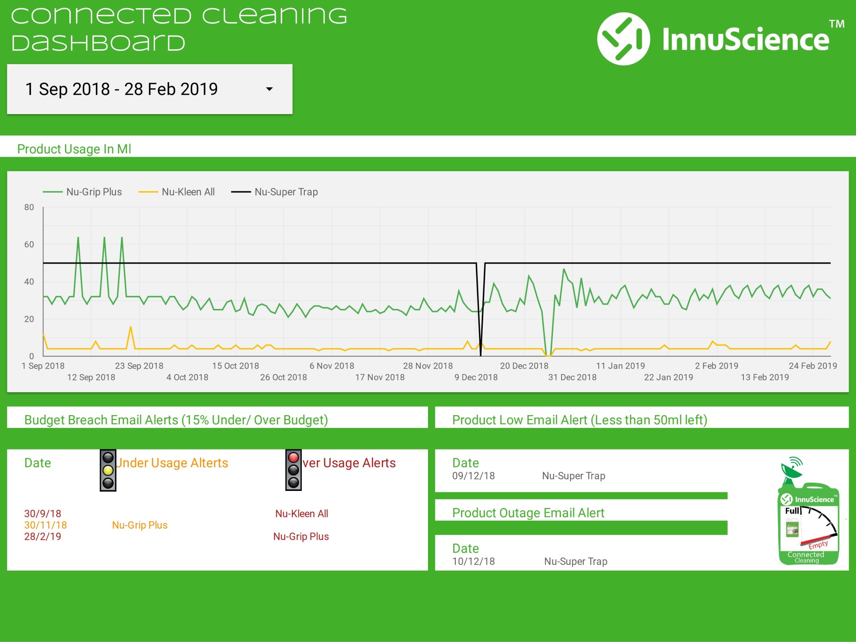Viewport: 856px width, 642px height.
Task: Toggle the Nu-Grip Plus legend entry
Action: tap(83, 192)
